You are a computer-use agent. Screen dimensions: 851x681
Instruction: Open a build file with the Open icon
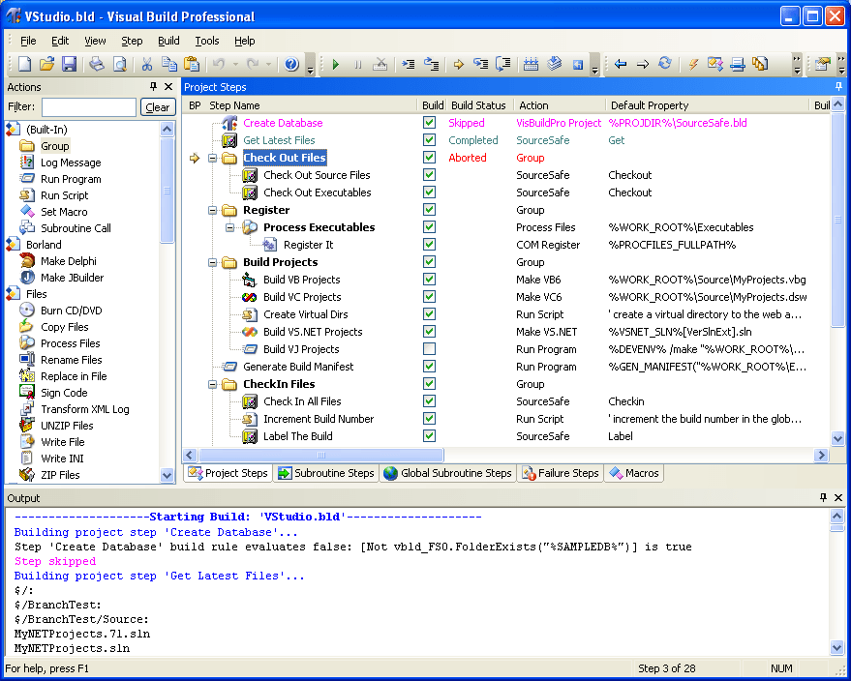(x=46, y=64)
